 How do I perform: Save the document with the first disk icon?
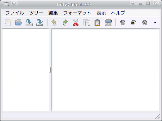pos(29,22)
